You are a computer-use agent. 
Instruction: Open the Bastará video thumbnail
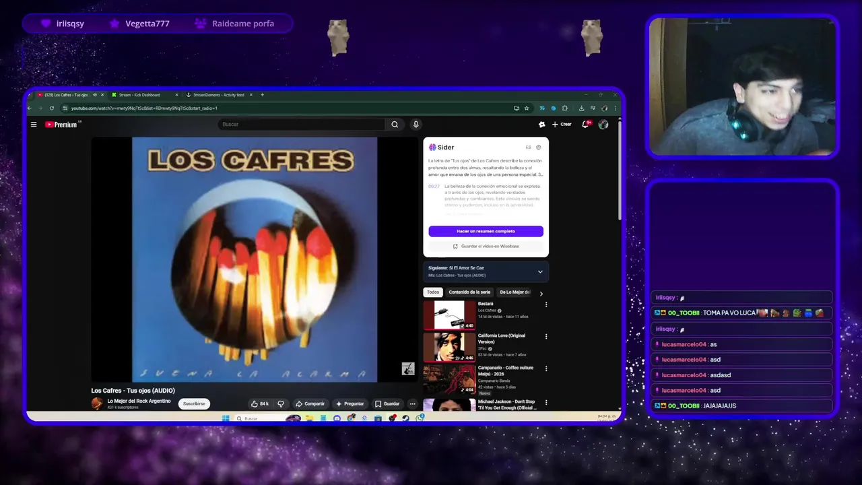pyautogui.click(x=449, y=315)
